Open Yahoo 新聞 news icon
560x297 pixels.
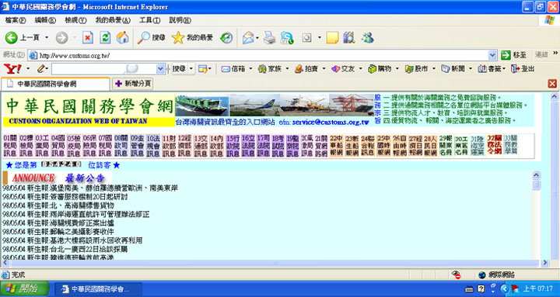[x=446, y=69]
